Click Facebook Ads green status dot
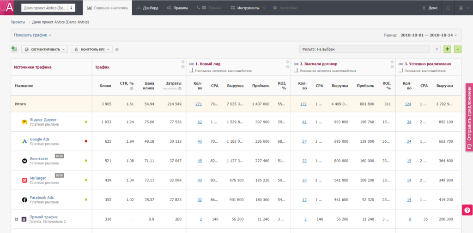 coord(86,199)
